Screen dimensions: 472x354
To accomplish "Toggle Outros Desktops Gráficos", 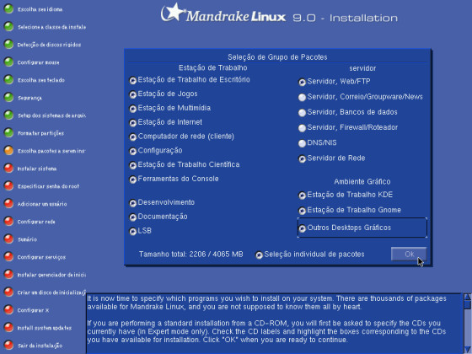I will 302,228.
